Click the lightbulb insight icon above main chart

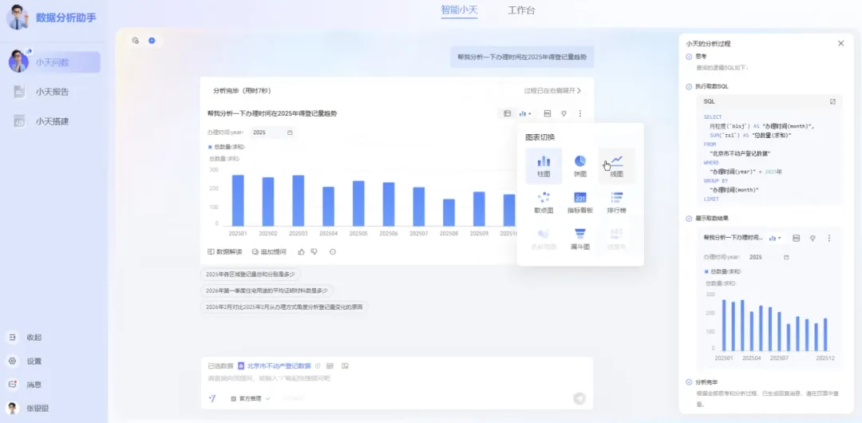[x=564, y=113]
